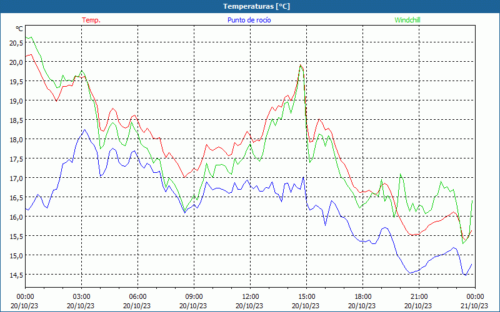Image resolution: width=500 pixels, height=312 pixels.
Task: Click the '17,0' y-axis value
Action: 16,178
